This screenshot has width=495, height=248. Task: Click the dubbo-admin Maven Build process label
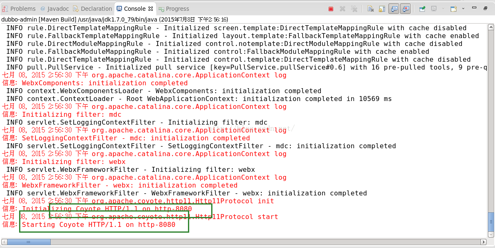[115, 19]
